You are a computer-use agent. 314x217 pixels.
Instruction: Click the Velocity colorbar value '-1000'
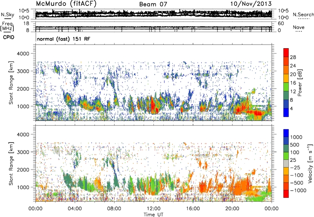tap(298, 190)
